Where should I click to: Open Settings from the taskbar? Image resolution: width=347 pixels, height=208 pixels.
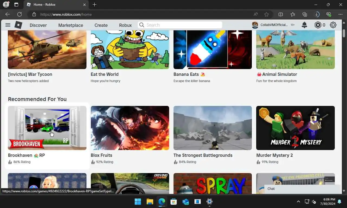(x=209, y=201)
